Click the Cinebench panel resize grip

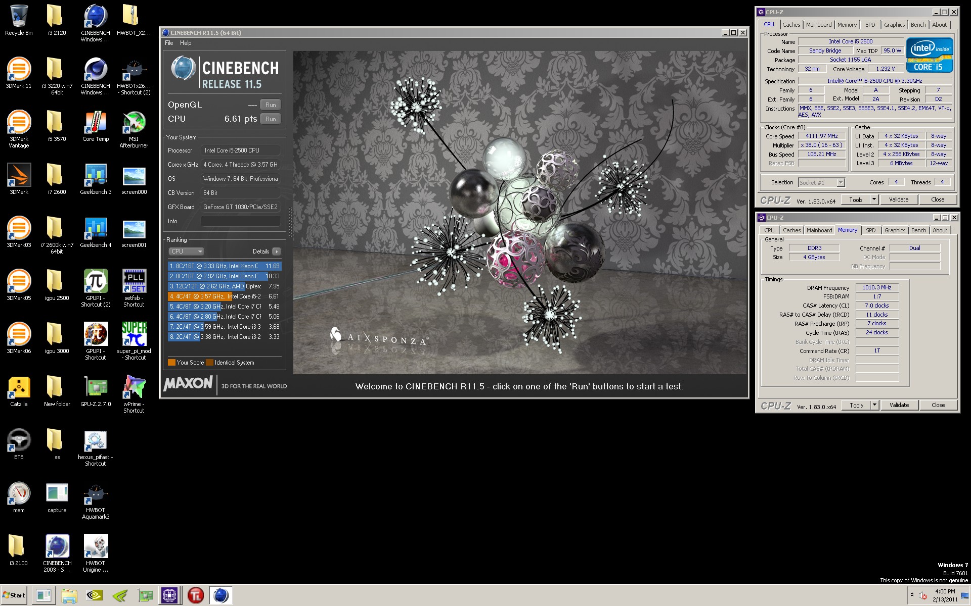290,222
